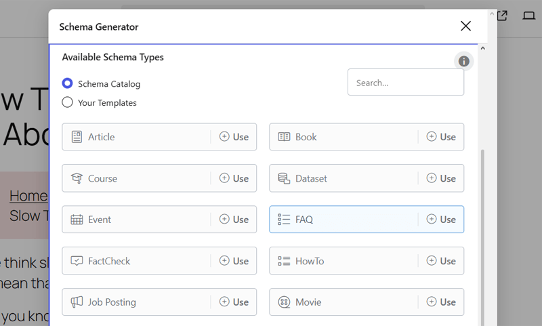Add the Article schema with Use
The image size is (542, 326).
coord(234,137)
